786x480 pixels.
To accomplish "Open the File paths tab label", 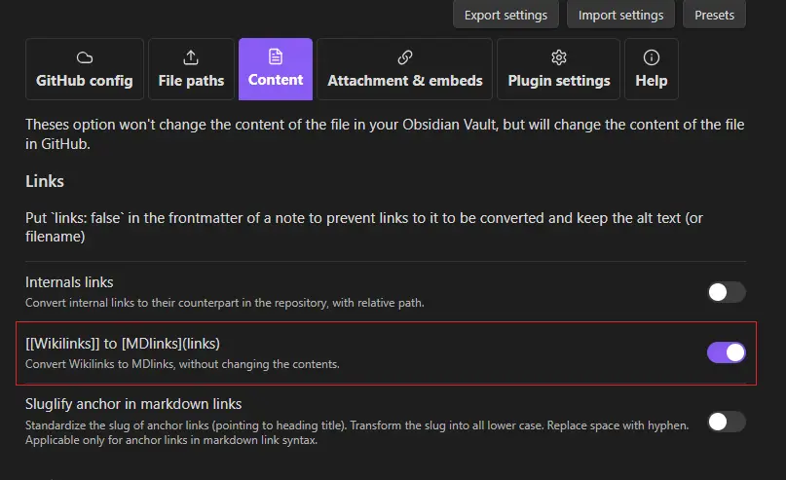I will (x=191, y=81).
